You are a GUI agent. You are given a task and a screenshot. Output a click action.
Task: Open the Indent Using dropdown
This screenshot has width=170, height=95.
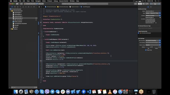(153, 45)
